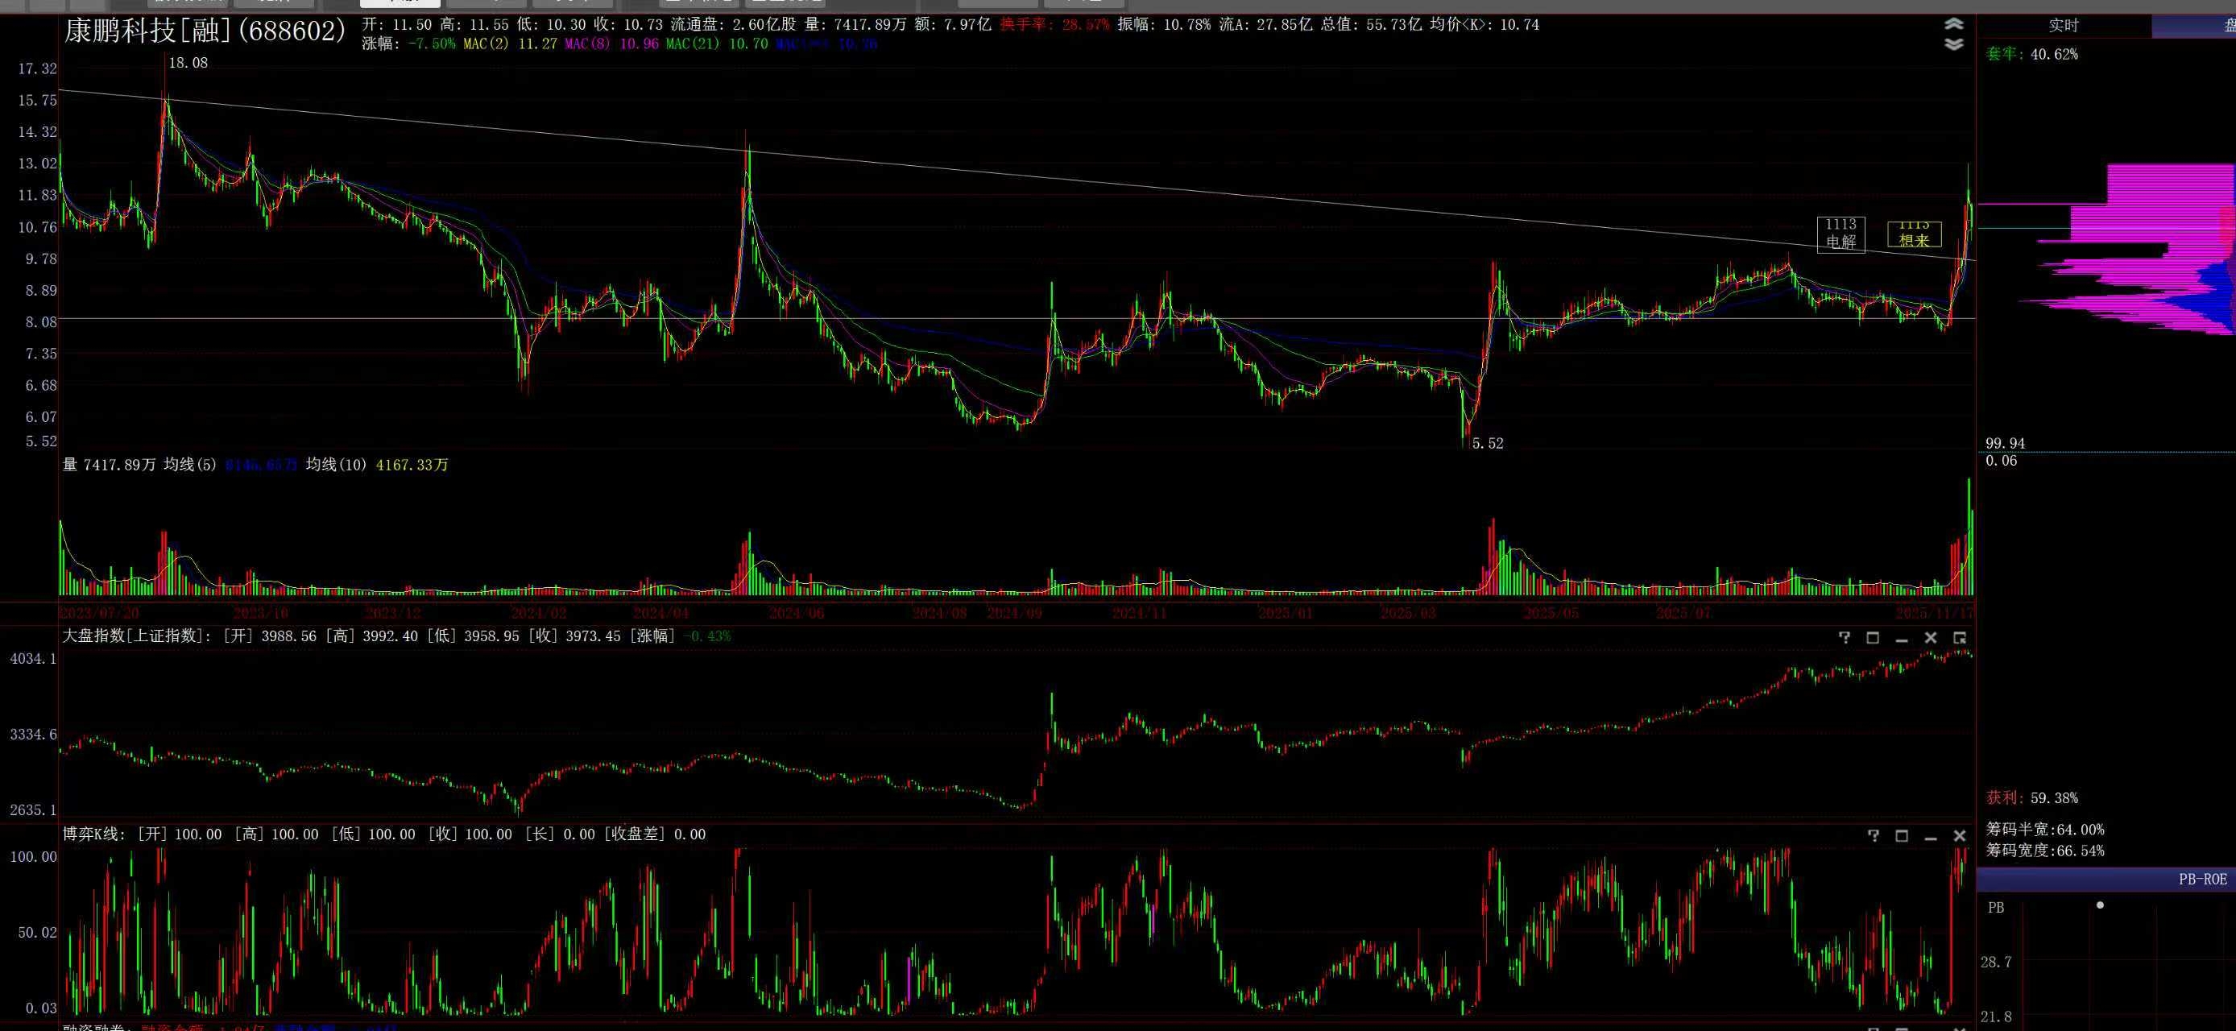
Task: Maximize the 大盘指数 indicator panel
Action: (1872, 638)
